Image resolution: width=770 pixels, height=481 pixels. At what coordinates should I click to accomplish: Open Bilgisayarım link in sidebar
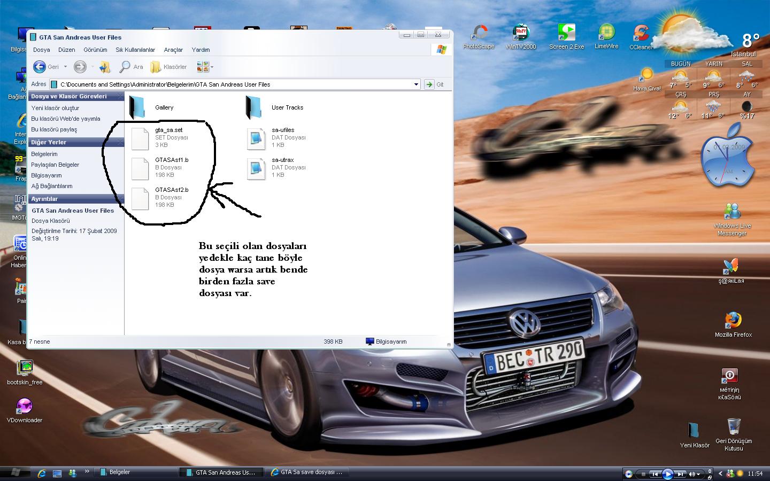point(47,175)
